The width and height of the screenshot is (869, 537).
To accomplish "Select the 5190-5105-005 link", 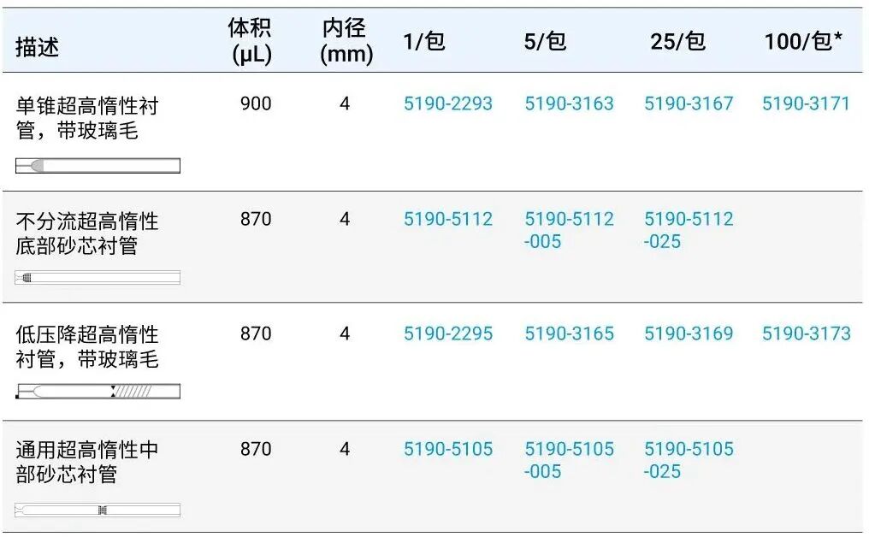I will tap(569, 460).
